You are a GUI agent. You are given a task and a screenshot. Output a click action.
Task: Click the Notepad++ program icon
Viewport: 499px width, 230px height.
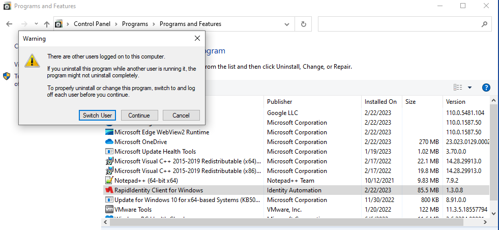(x=109, y=180)
